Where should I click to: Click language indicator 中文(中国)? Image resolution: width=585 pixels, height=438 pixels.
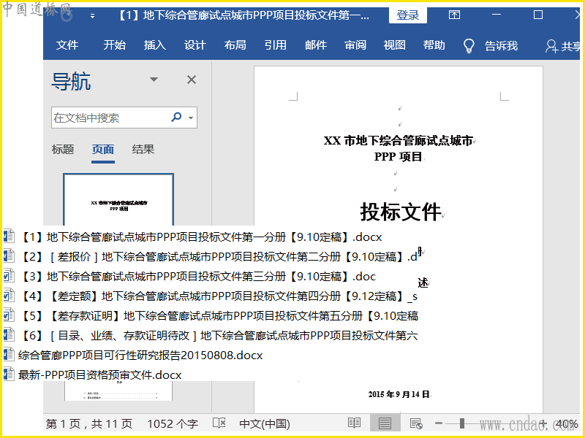click(265, 424)
